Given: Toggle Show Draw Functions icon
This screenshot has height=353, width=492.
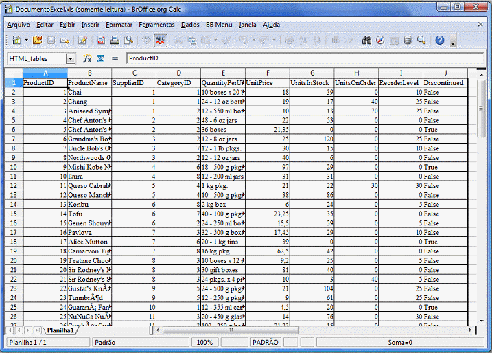Looking at the screenshot, I should point(349,41).
